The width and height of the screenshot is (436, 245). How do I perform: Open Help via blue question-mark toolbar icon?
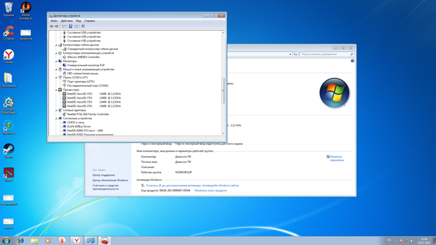(71, 26)
